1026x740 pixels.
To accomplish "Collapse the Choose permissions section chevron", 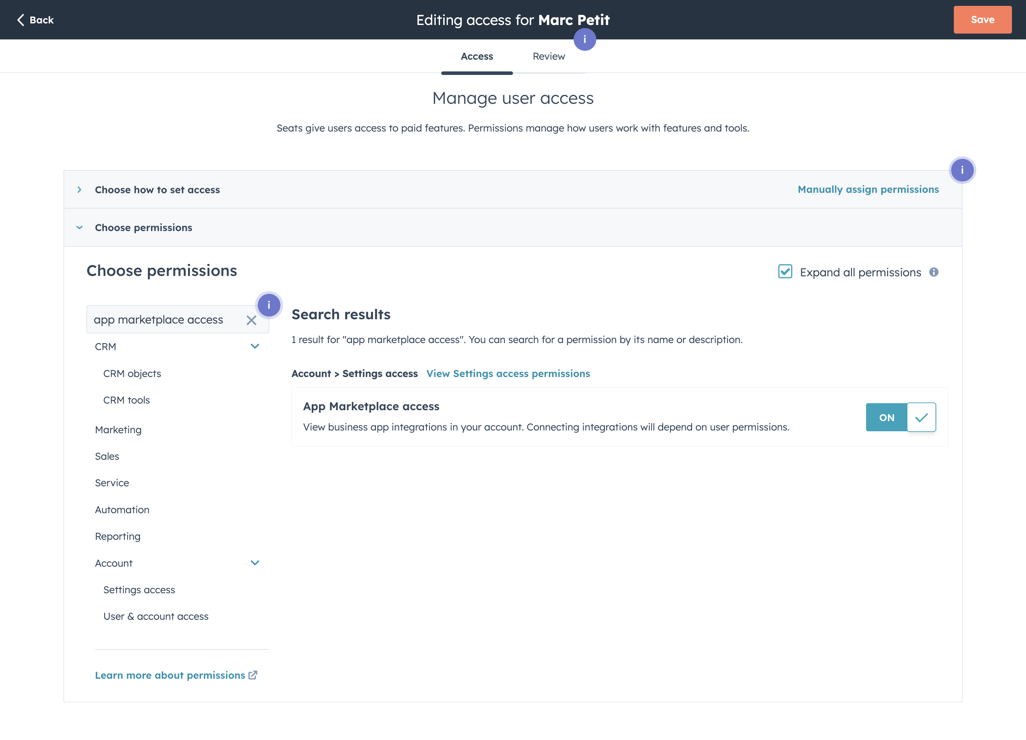I will pos(79,228).
